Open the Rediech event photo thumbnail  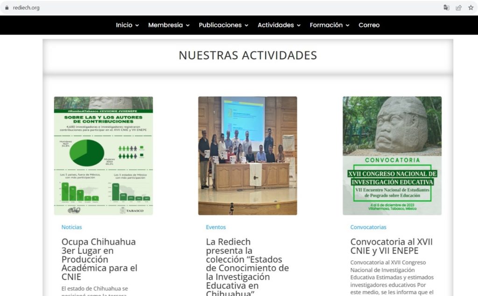coord(247,155)
